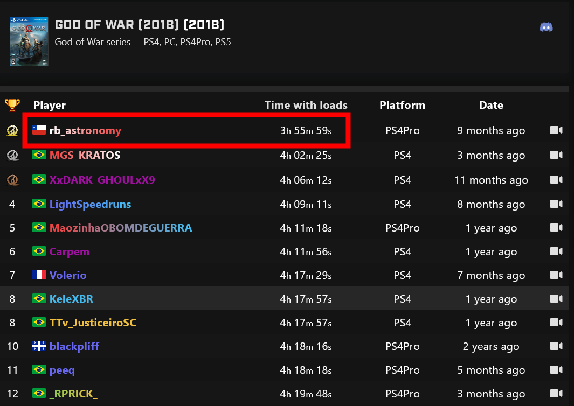Click third place icon beside XxDARK_GHOULxX9
Viewport: 574px width, 406px height.
pos(12,180)
